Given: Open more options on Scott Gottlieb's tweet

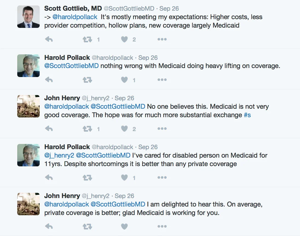Looking at the screenshot, I should click(162, 39).
